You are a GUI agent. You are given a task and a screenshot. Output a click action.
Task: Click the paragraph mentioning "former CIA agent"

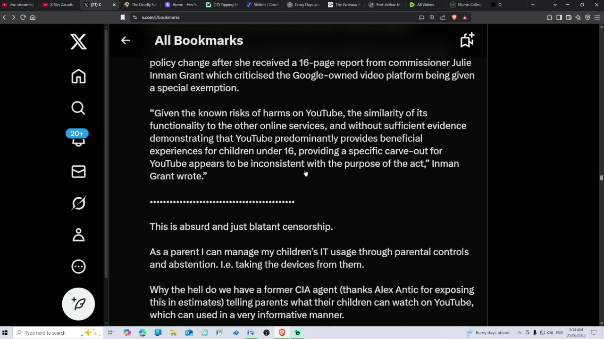312,302
